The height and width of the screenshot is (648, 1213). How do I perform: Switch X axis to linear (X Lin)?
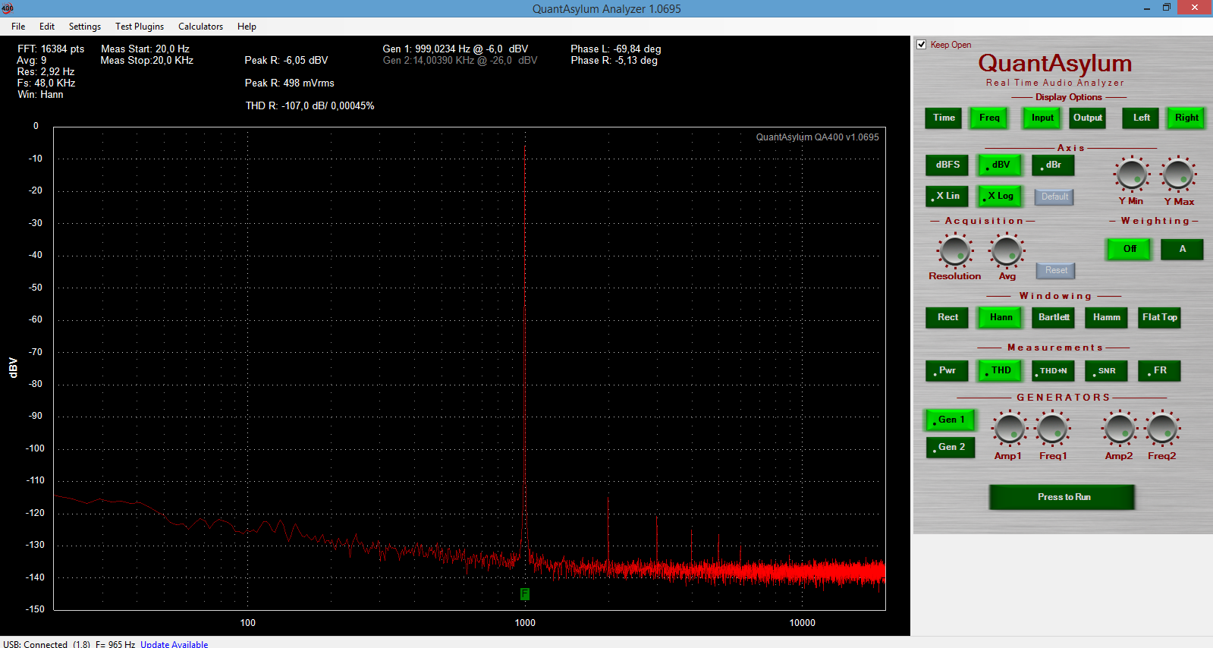[947, 196]
